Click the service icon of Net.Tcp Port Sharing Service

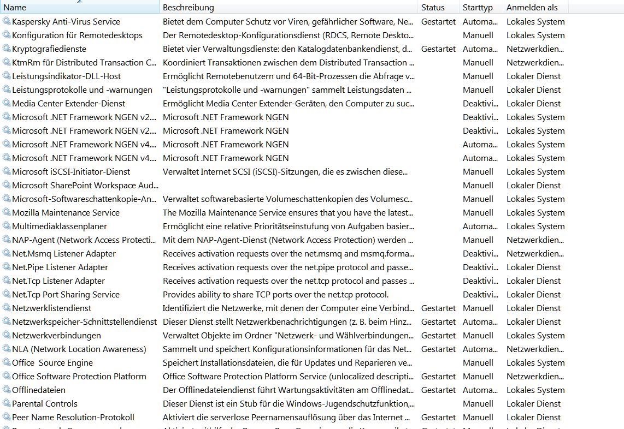(7, 294)
